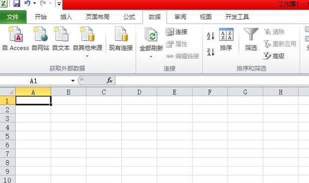Click the 连接 (Connections) button
The height and width of the screenshot is (183, 309).
(x=177, y=32)
